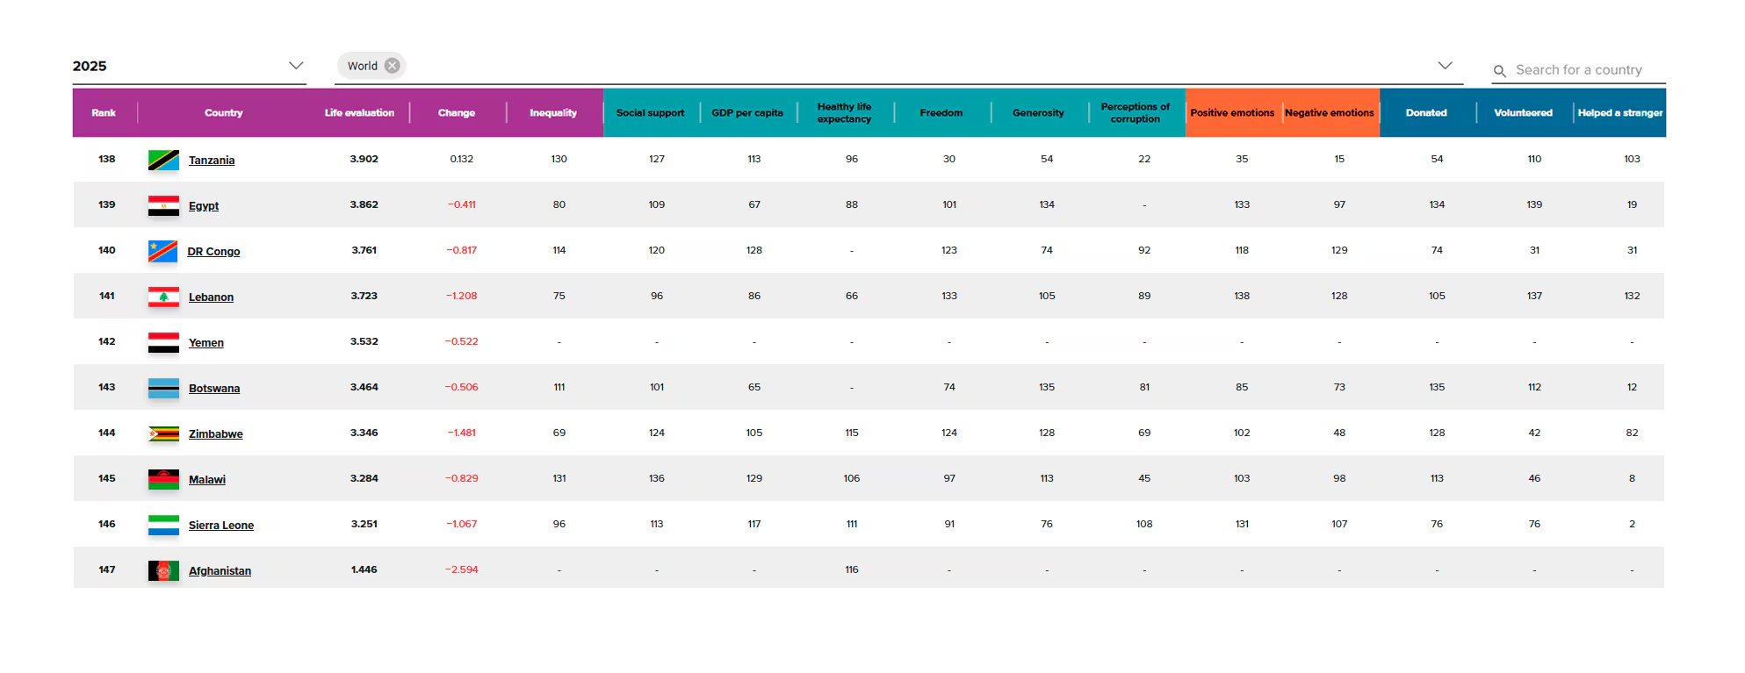Click the Afghanistan flag icon

coord(163,569)
